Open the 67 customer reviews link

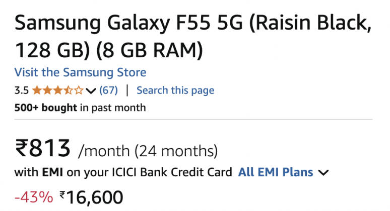[x=108, y=90]
